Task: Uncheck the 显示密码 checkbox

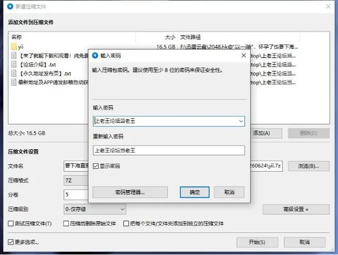Action: tap(96, 166)
